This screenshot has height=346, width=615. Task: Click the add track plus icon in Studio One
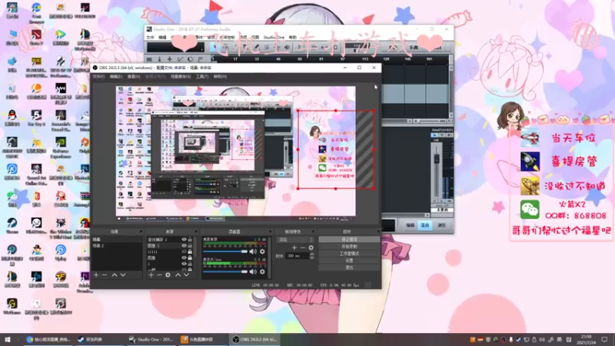[x=169, y=59]
